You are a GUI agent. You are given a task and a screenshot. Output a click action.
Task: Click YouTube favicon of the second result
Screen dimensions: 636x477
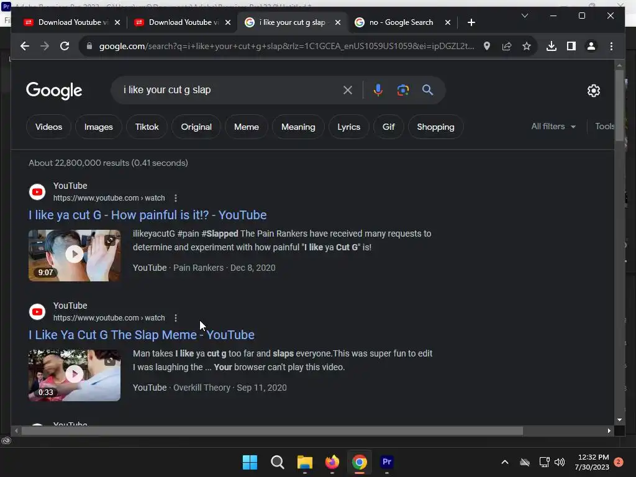tap(37, 312)
